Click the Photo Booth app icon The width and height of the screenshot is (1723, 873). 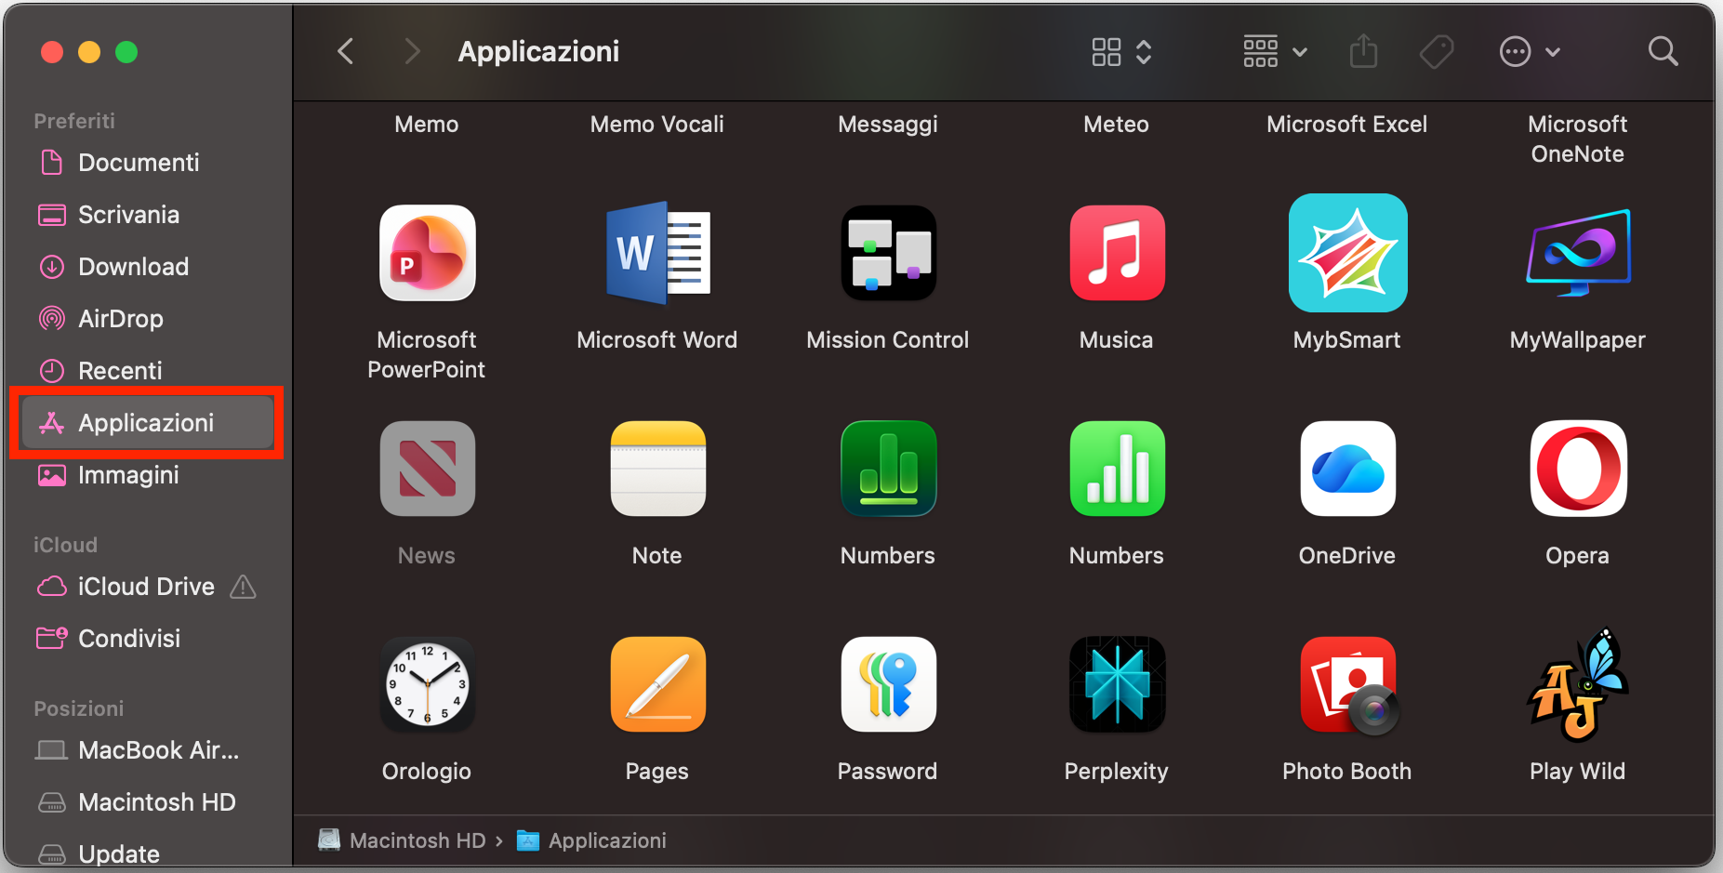(1347, 686)
